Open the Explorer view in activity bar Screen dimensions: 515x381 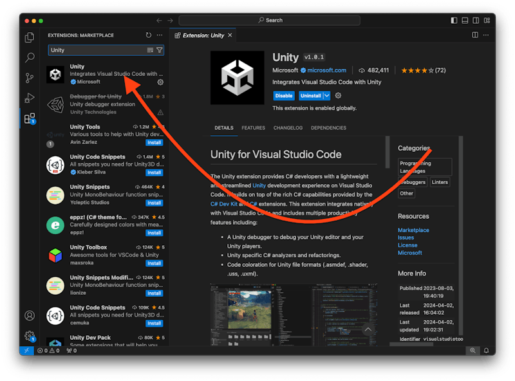tap(30, 38)
